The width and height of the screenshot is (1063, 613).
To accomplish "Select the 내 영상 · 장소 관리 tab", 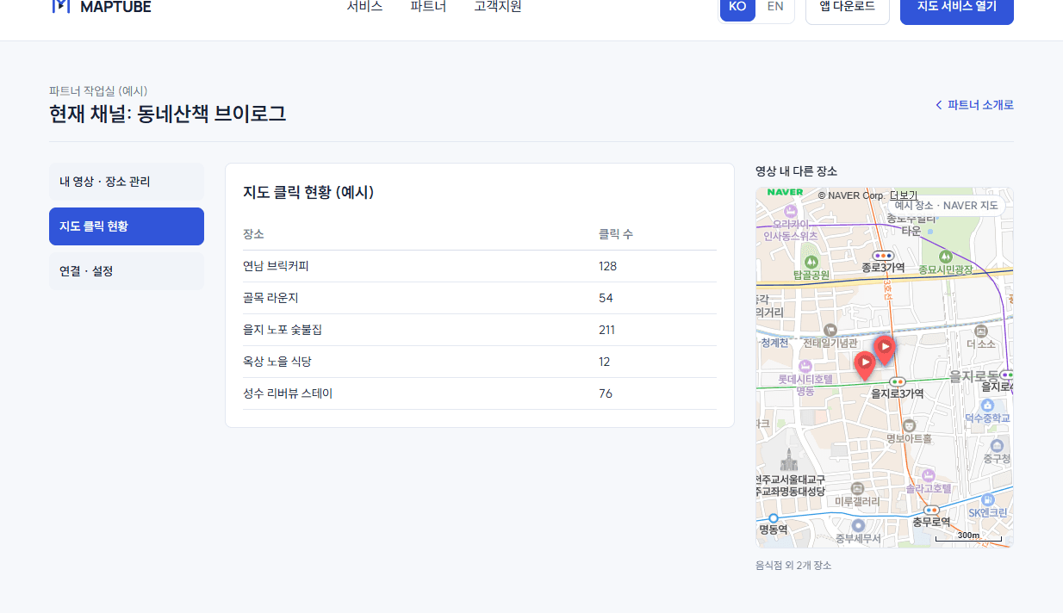I will (x=127, y=182).
